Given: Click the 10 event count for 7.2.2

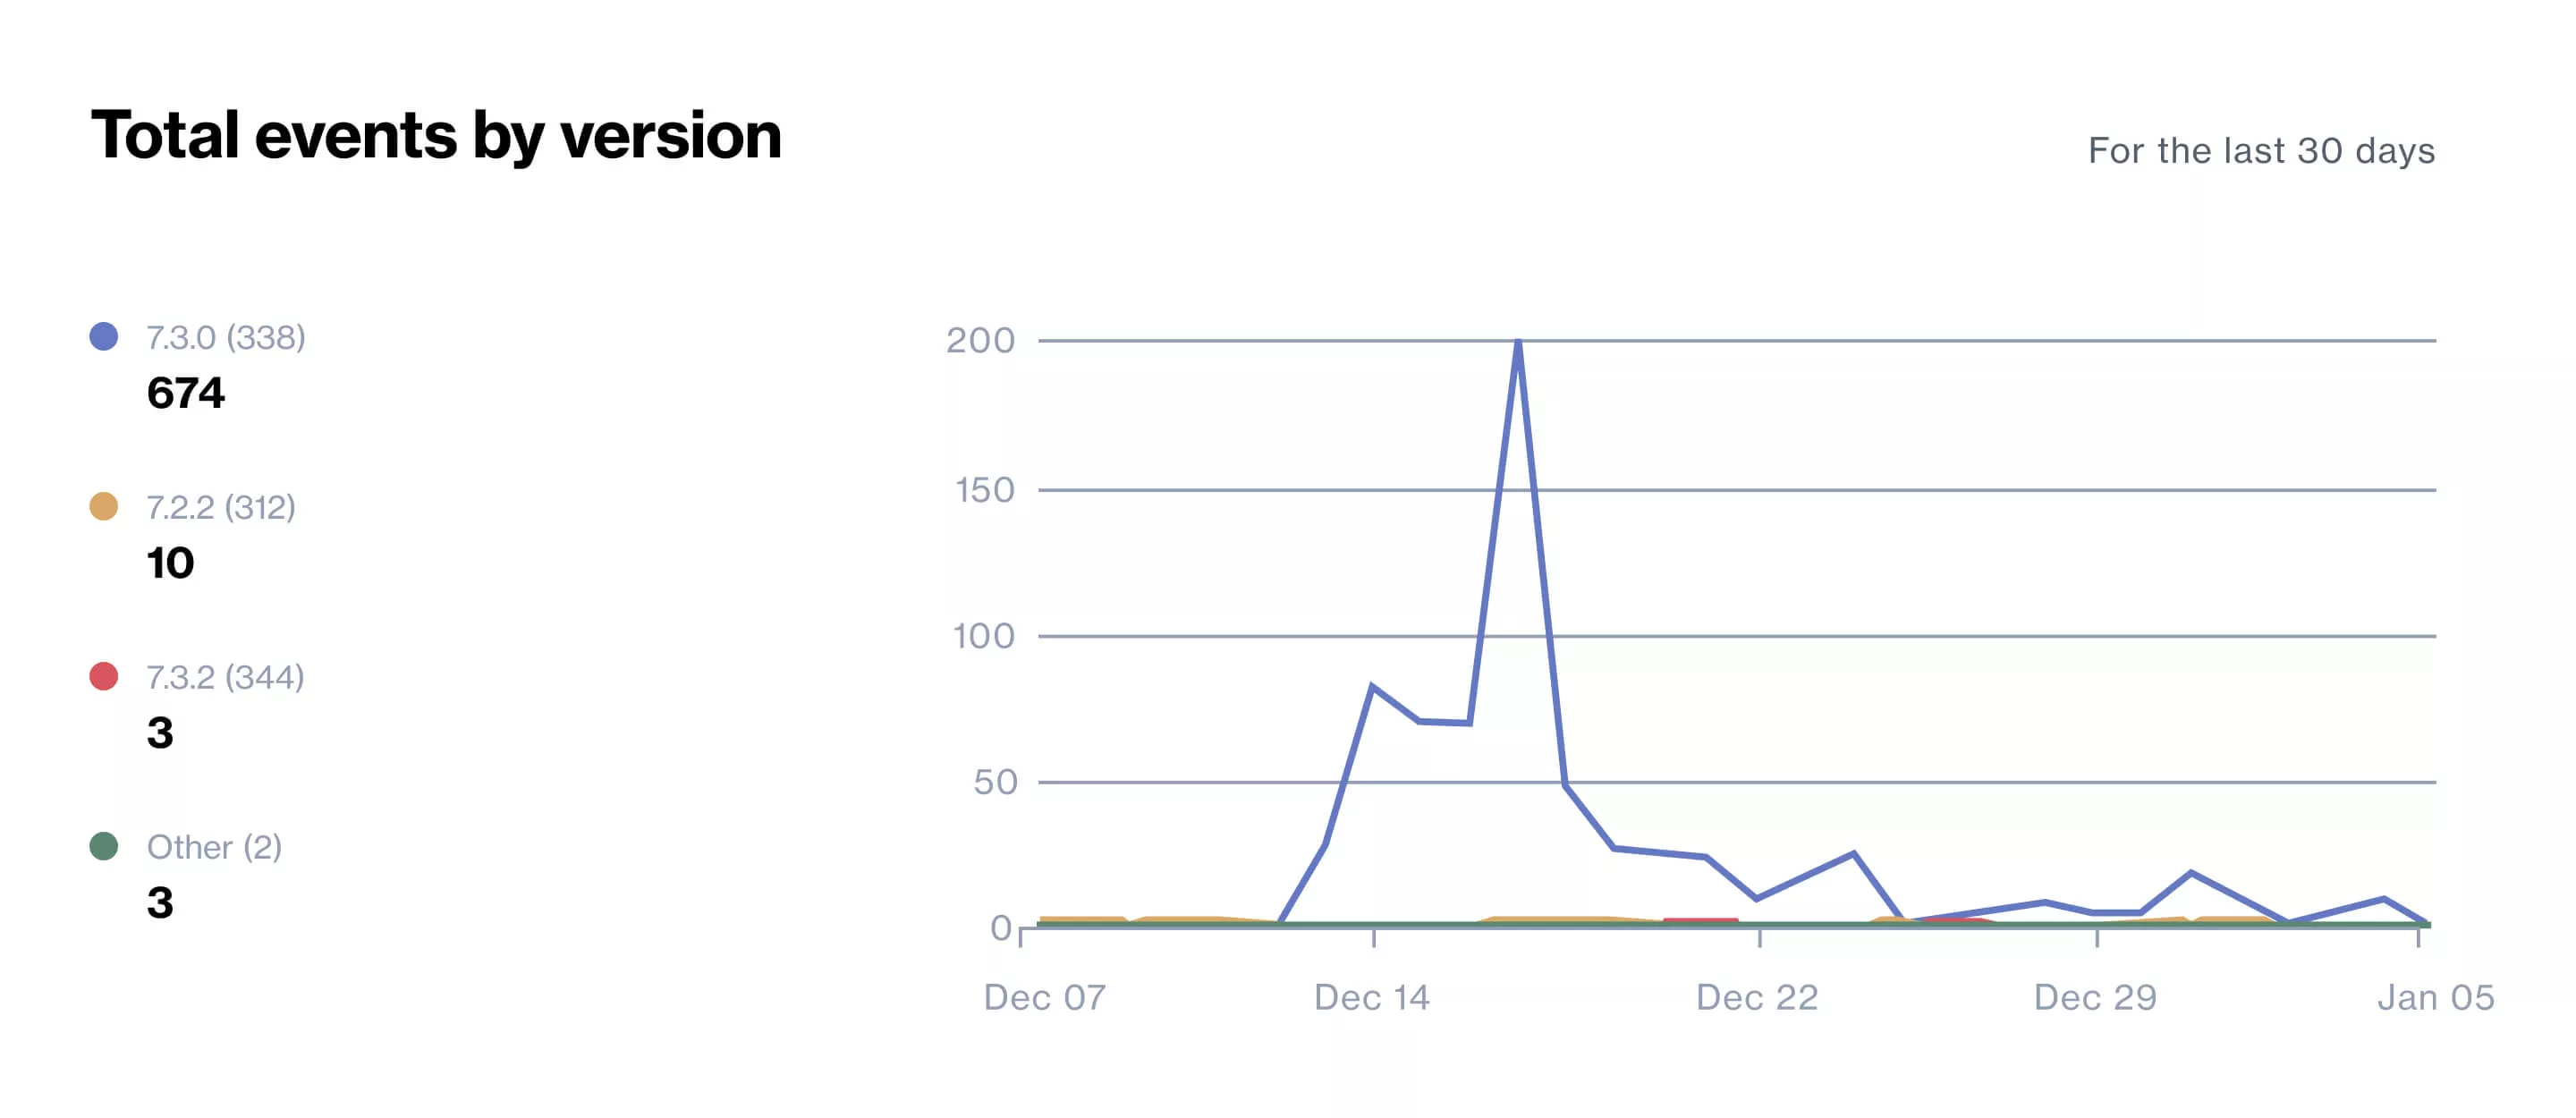Looking at the screenshot, I should tap(170, 563).
